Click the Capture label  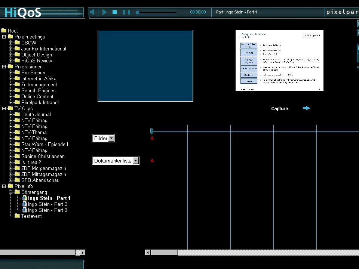pos(280,109)
